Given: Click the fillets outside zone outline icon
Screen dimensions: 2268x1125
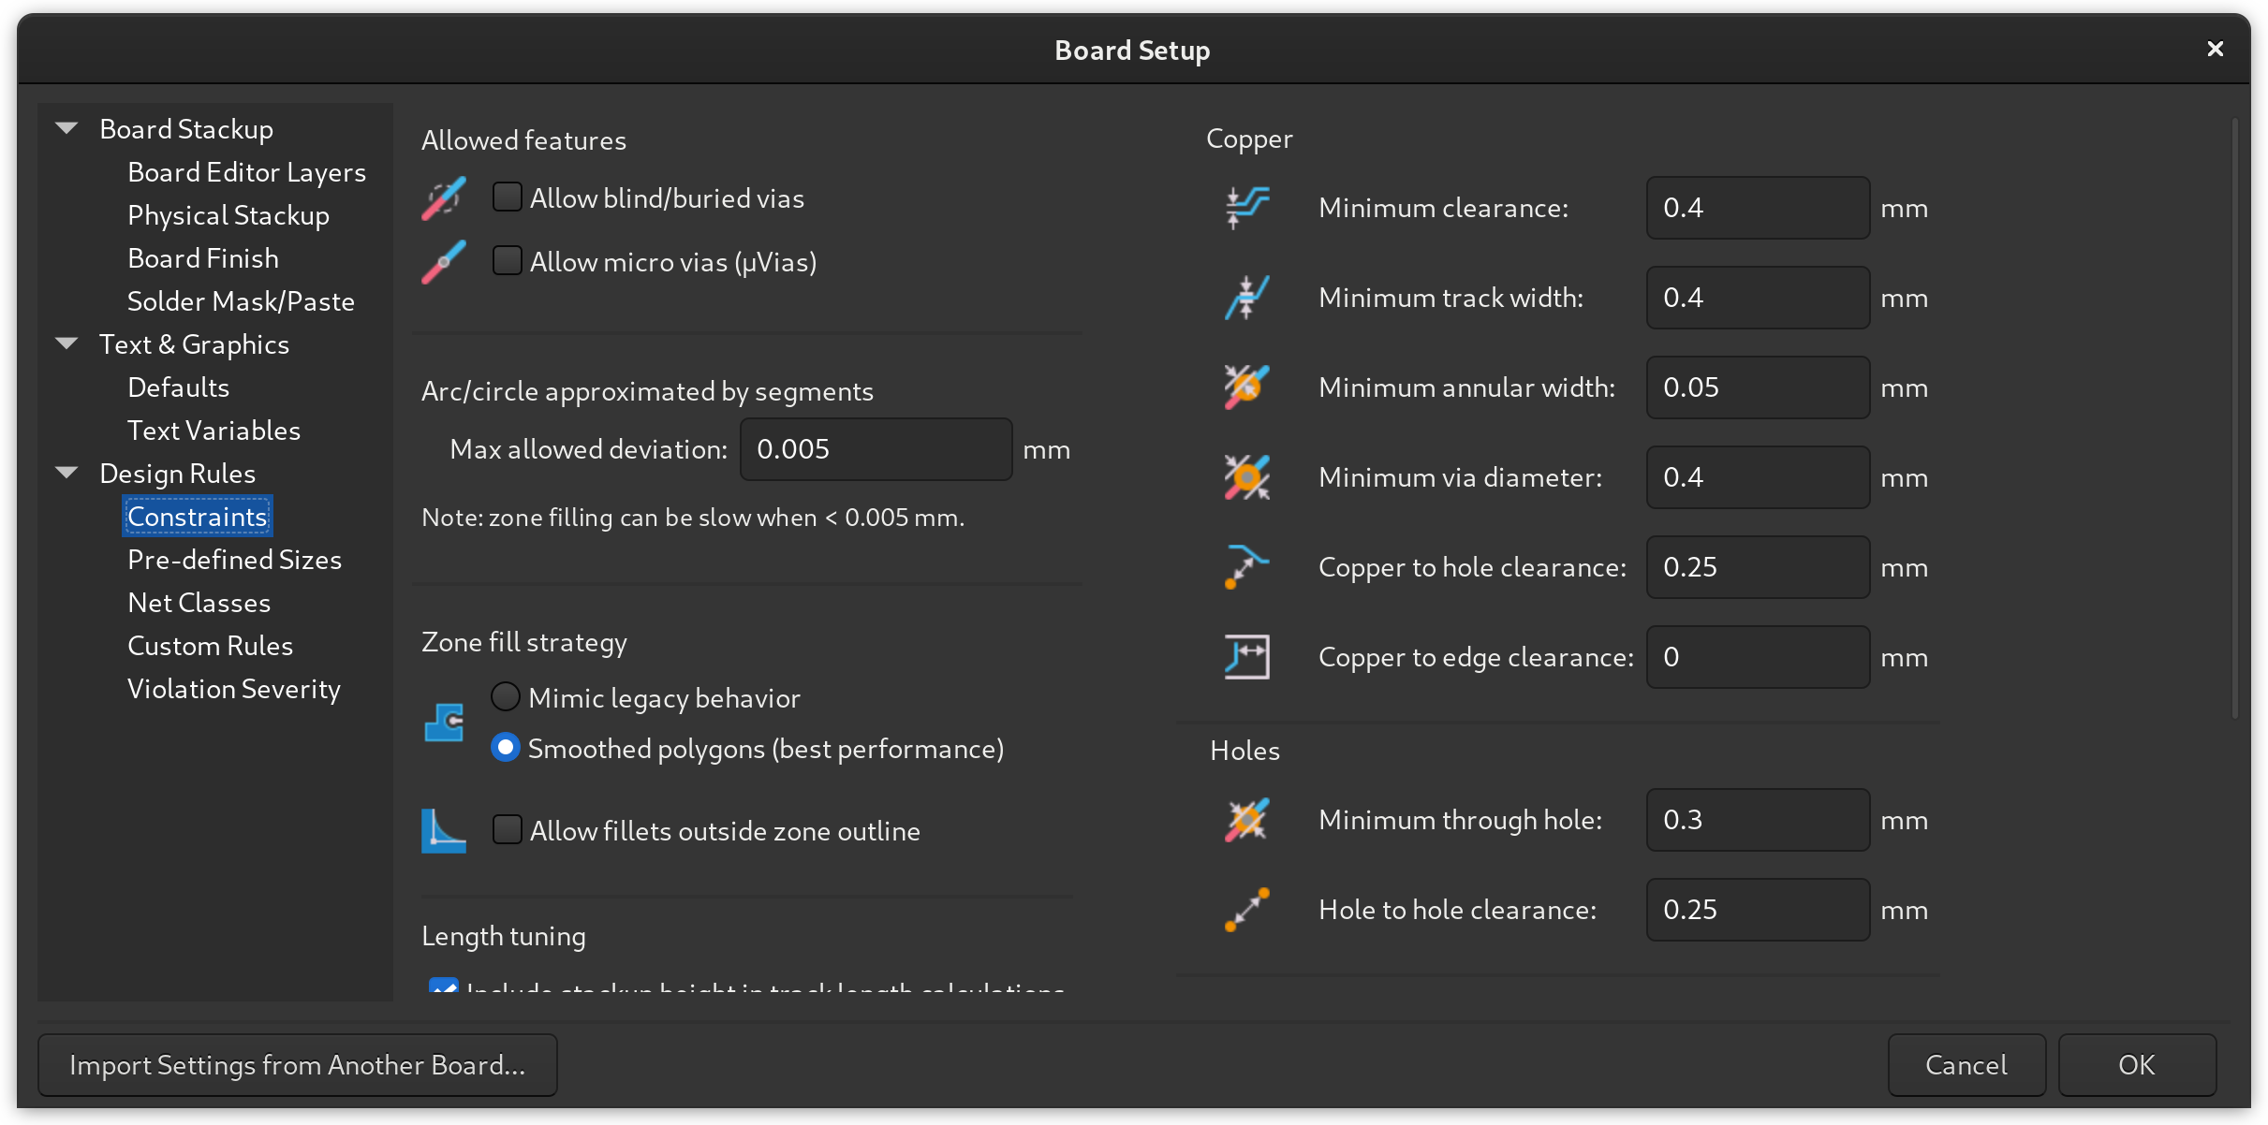Looking at the screenshot, I should point(444,831).
